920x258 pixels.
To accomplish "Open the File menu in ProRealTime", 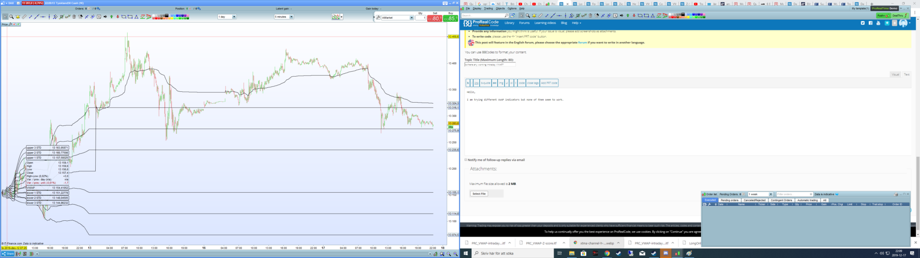I will [x=468, y=9].
